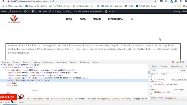Screen dimensions: 187x105
Task: Click the Life Series logo
Action: [x=14, y=19]
